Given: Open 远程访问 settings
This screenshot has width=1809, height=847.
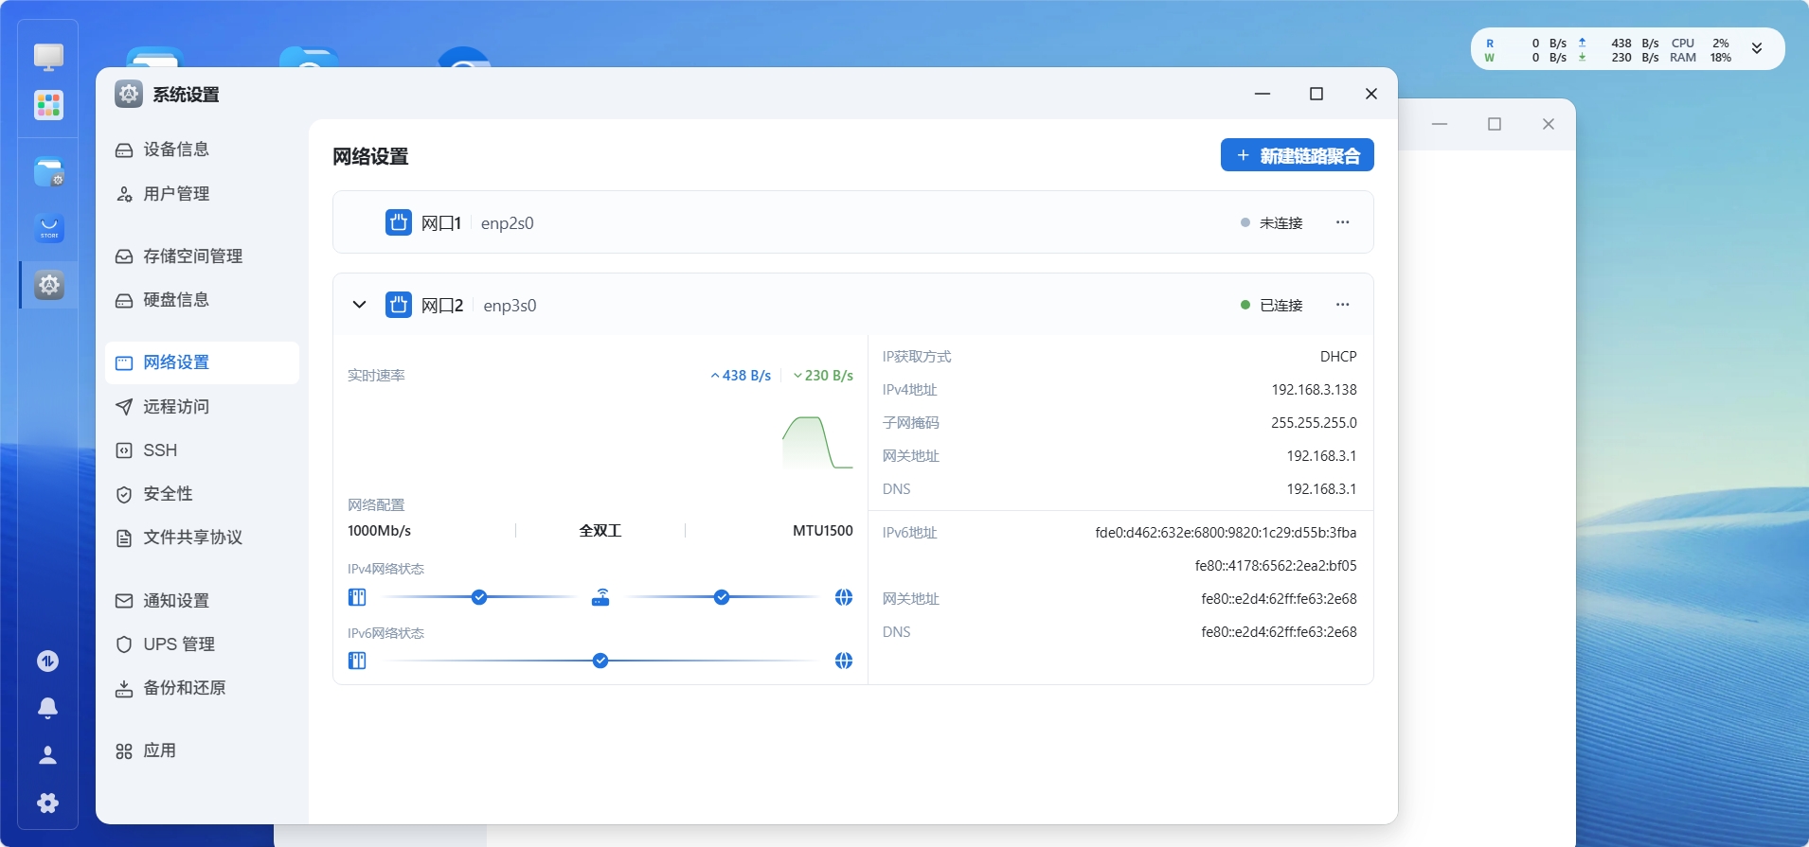Looking at the screenshot, I should coord(202,407).
